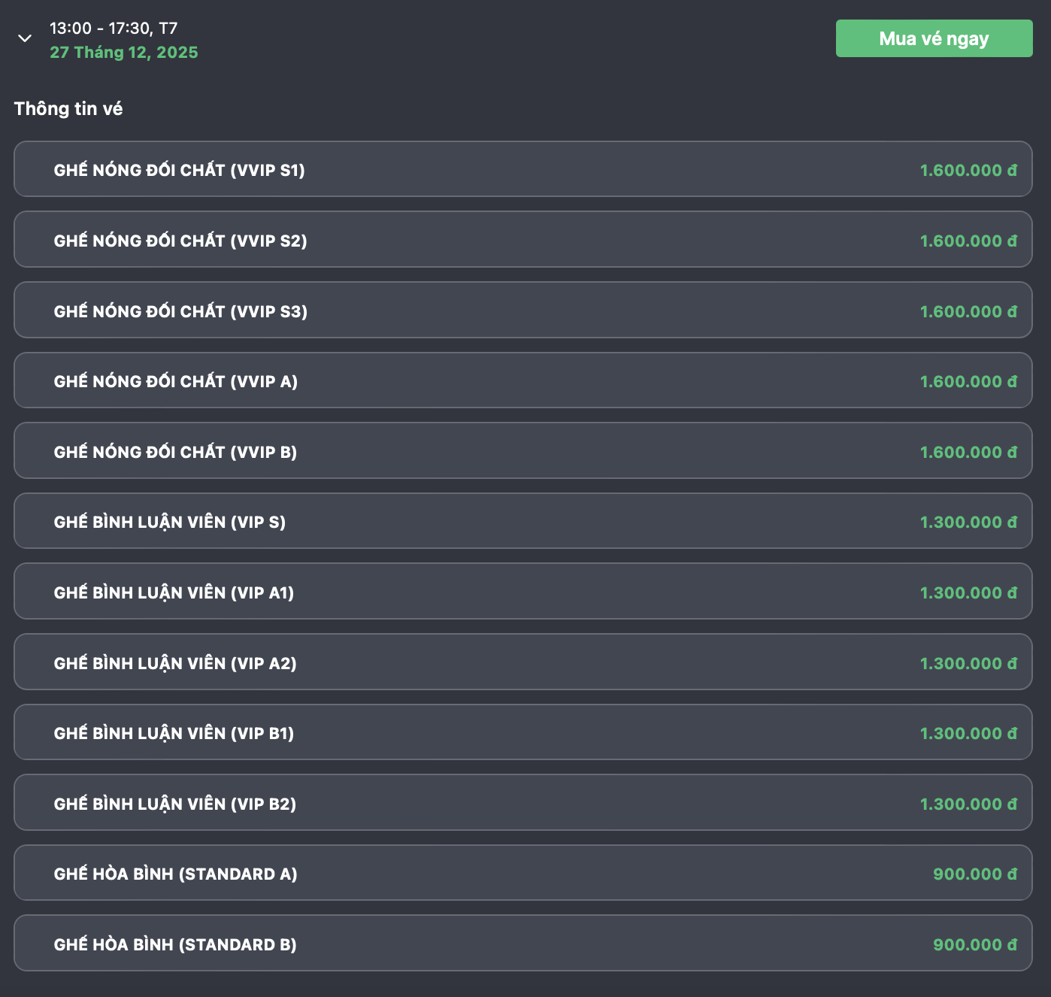Screen dimensions: 1051x997
Task: Click the 900.000 đ price on STANDARD B
Action: click(972, 944)
